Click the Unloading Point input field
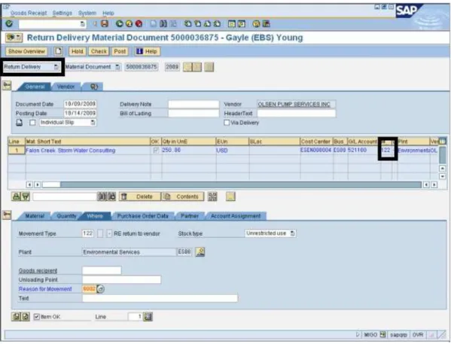 (x=122, y=279)
